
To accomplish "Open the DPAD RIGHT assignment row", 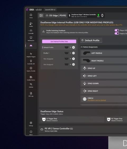I will tap(104, 91).
